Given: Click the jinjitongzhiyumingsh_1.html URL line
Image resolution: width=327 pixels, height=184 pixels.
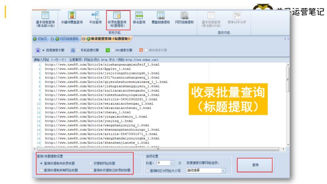Looking at the screenshot, I should point(102,73).
